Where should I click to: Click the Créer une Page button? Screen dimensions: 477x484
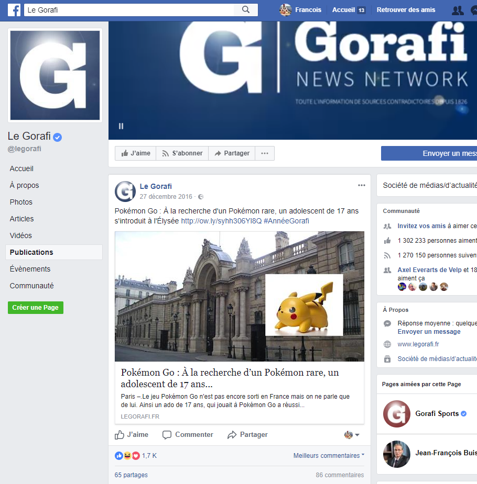coord(35,308)
